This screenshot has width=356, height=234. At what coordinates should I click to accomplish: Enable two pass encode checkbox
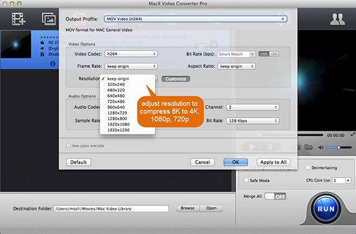click(69, 145)
